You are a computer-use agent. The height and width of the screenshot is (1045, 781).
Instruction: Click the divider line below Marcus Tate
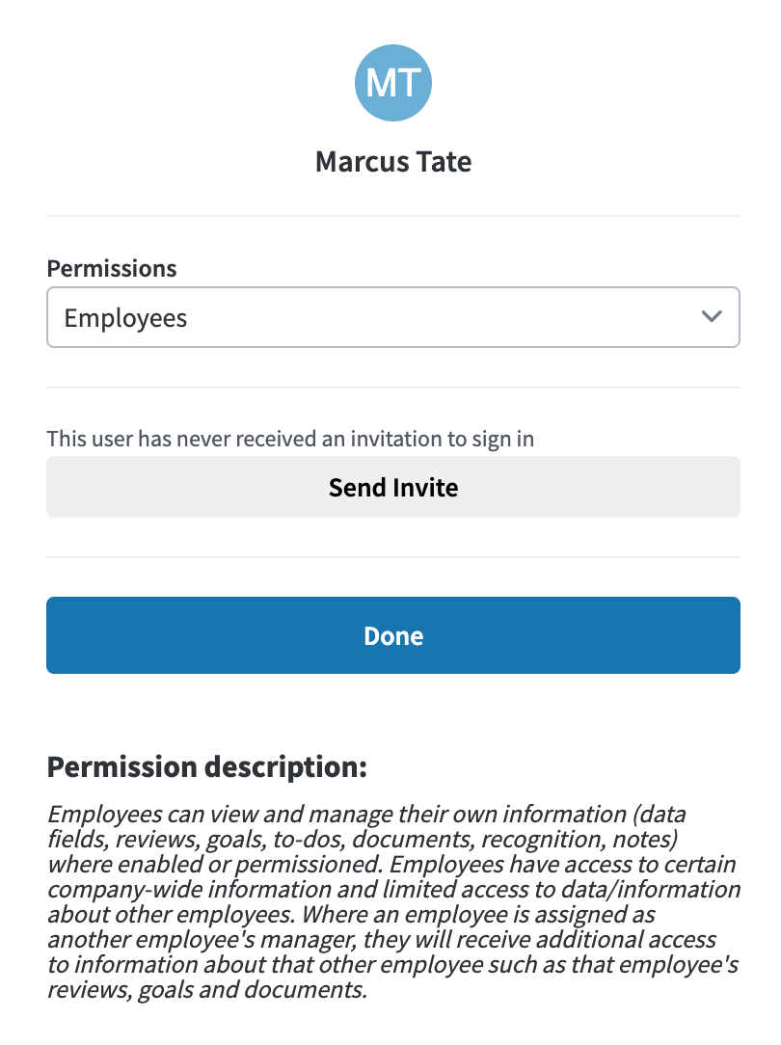coord(393,216)
